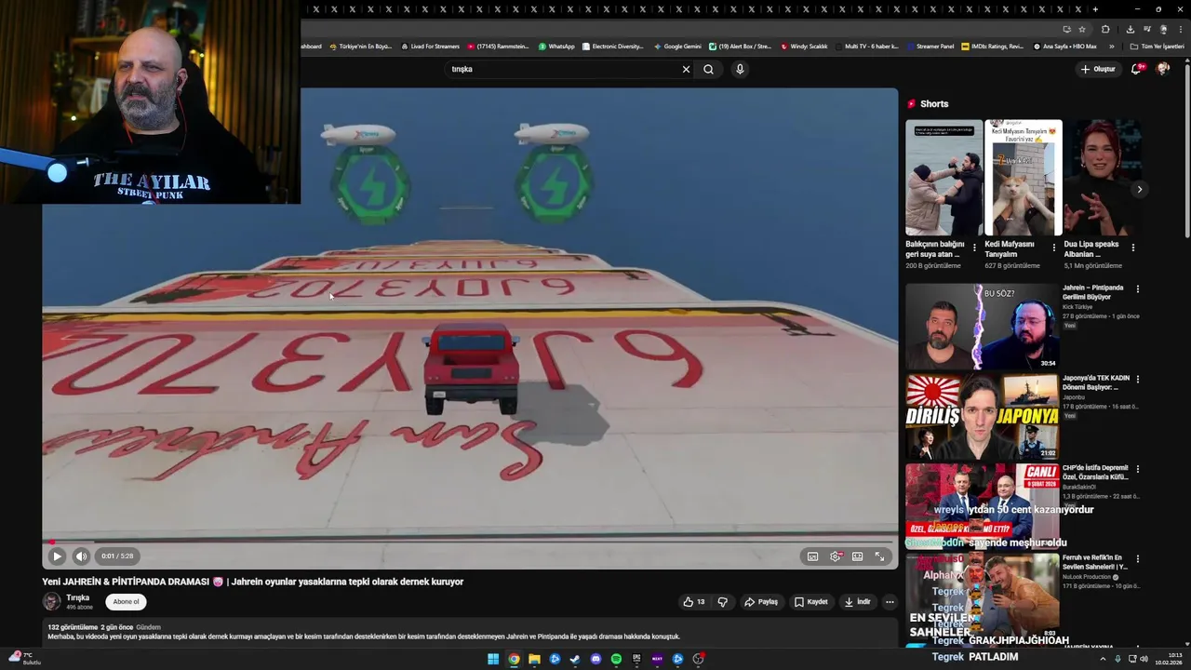Open Epic Games Launcher from taskbar
1191x670 pixels.
click(x=636, y=659)
